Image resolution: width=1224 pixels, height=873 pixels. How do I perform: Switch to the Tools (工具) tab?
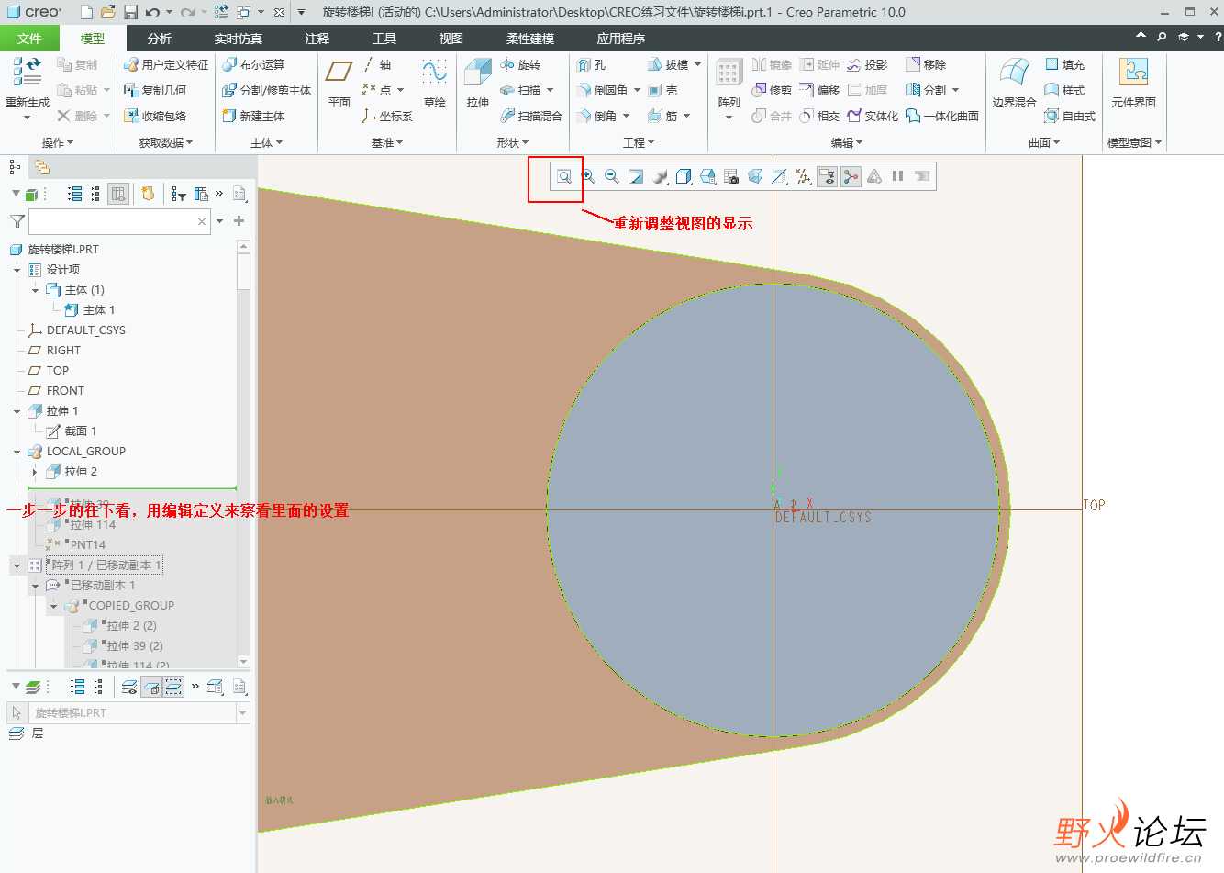(384, 39)
